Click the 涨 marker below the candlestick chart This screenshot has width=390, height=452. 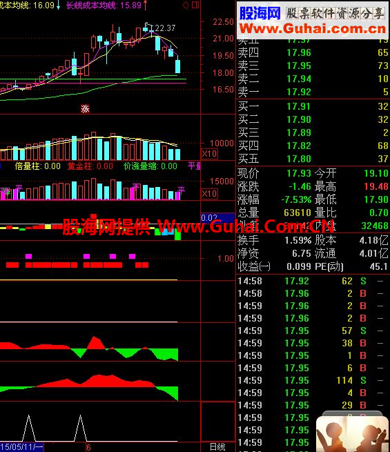(x=85, y=109)
